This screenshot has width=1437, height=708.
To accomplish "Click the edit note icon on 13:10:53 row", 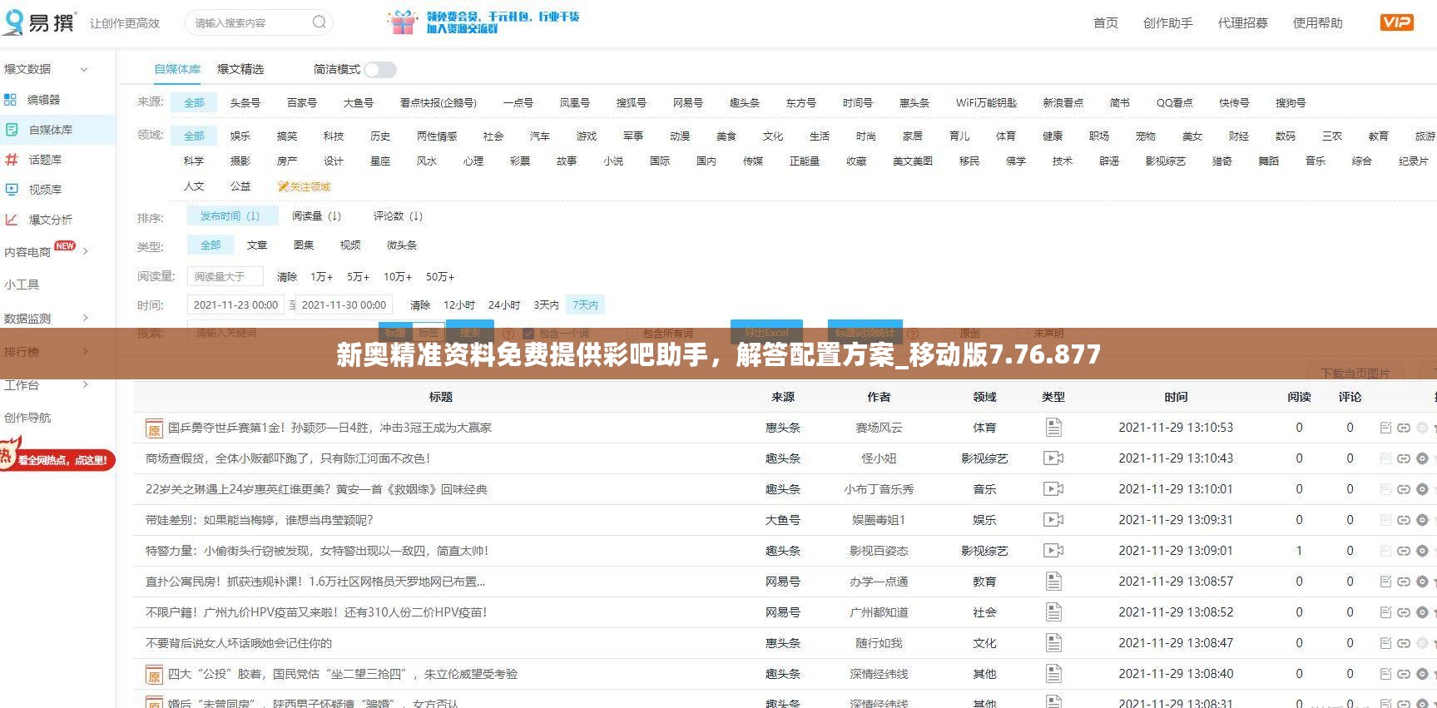I will click(x=1385, y=428).
